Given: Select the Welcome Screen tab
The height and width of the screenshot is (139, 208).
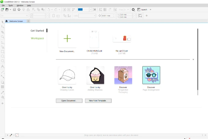Looking at the screenshot, I should point(16,21).
